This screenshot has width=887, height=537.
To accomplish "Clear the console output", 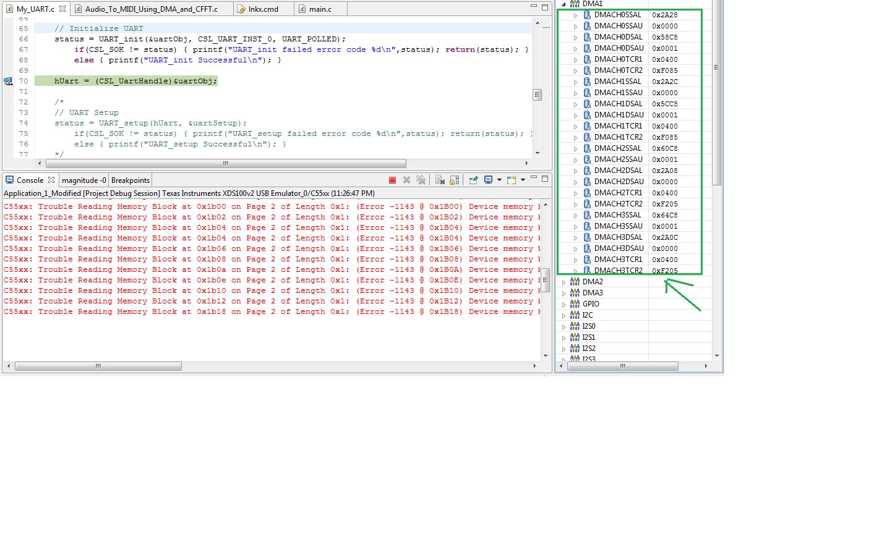I will 440,180.
